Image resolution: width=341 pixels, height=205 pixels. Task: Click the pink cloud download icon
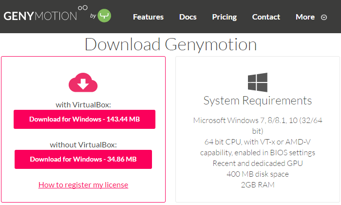click(x=83, y=82)
